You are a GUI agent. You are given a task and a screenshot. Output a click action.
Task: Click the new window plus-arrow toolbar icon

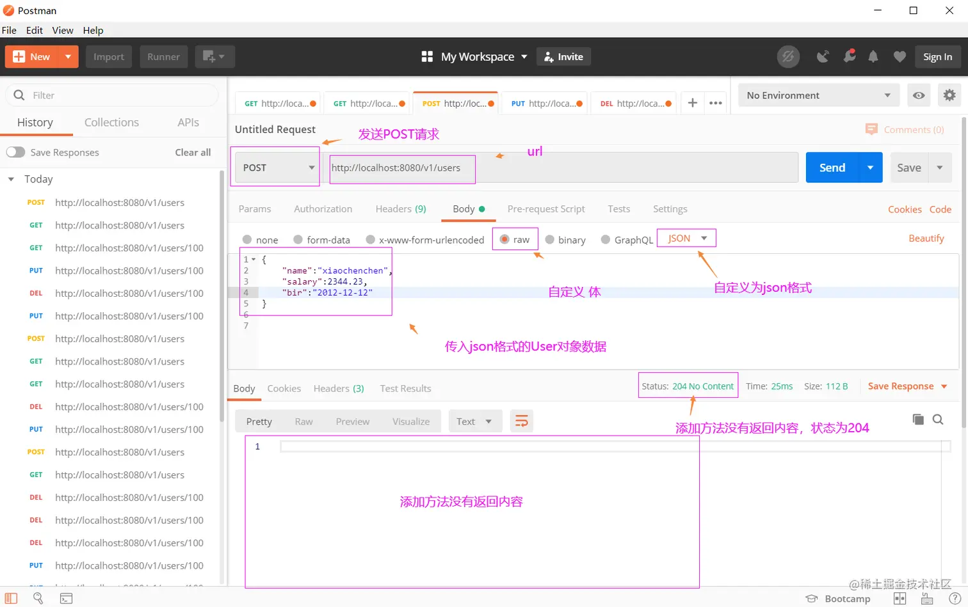(214, 56)
